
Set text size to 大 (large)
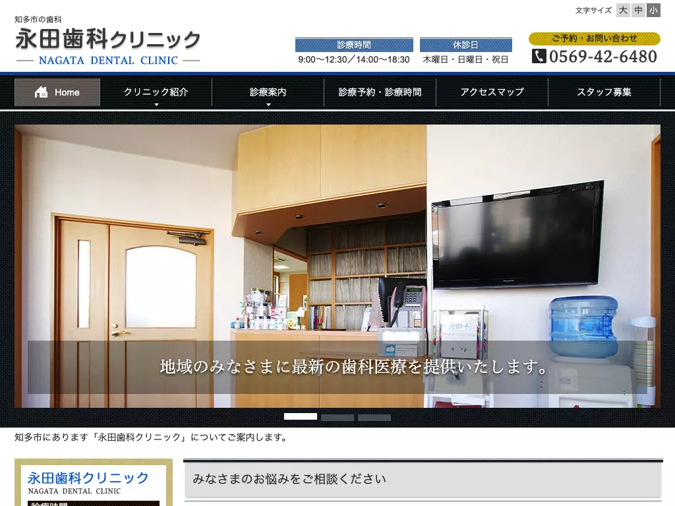tap(623, 11)
